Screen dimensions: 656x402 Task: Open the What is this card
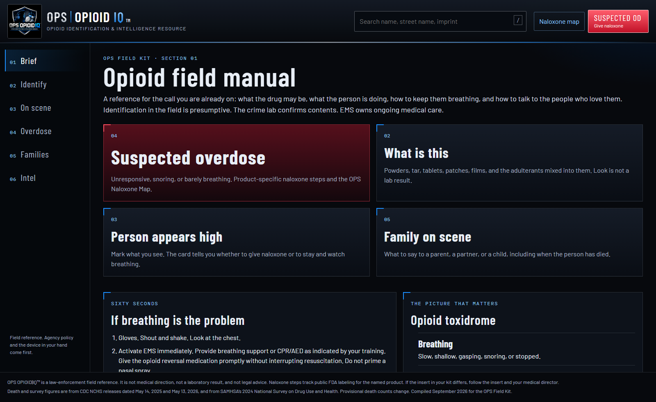510,163
